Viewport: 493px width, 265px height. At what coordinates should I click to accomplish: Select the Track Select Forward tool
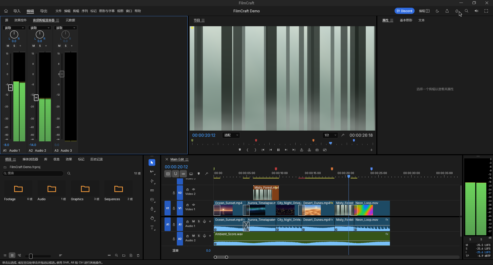pyautogui.click(x=152, y=172)
